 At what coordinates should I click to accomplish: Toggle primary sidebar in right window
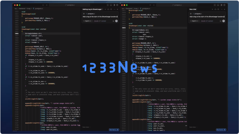(x=215, y=5)
